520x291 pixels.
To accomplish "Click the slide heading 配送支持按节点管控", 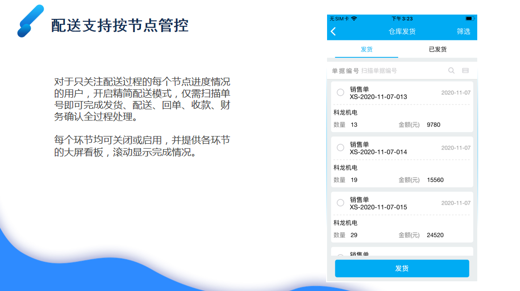I will pos(120,25).
